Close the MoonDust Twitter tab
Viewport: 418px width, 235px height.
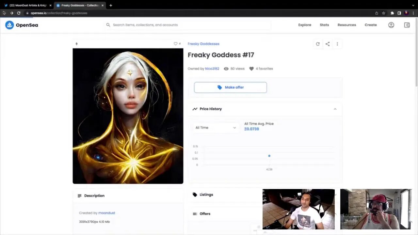point(50,5)
